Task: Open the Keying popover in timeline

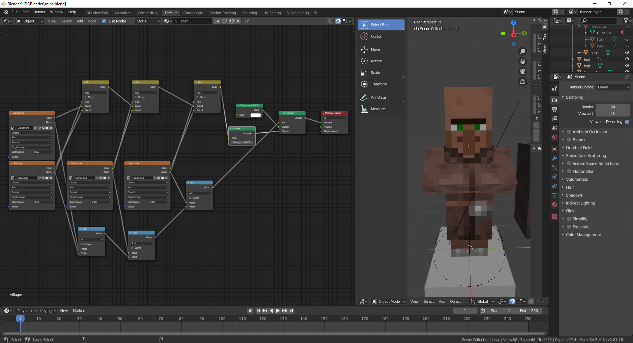Action: (48, 311)
